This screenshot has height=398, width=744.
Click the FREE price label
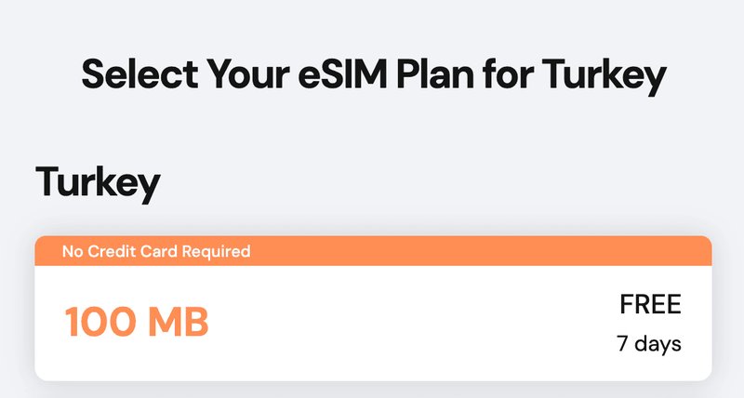point(650,304)
